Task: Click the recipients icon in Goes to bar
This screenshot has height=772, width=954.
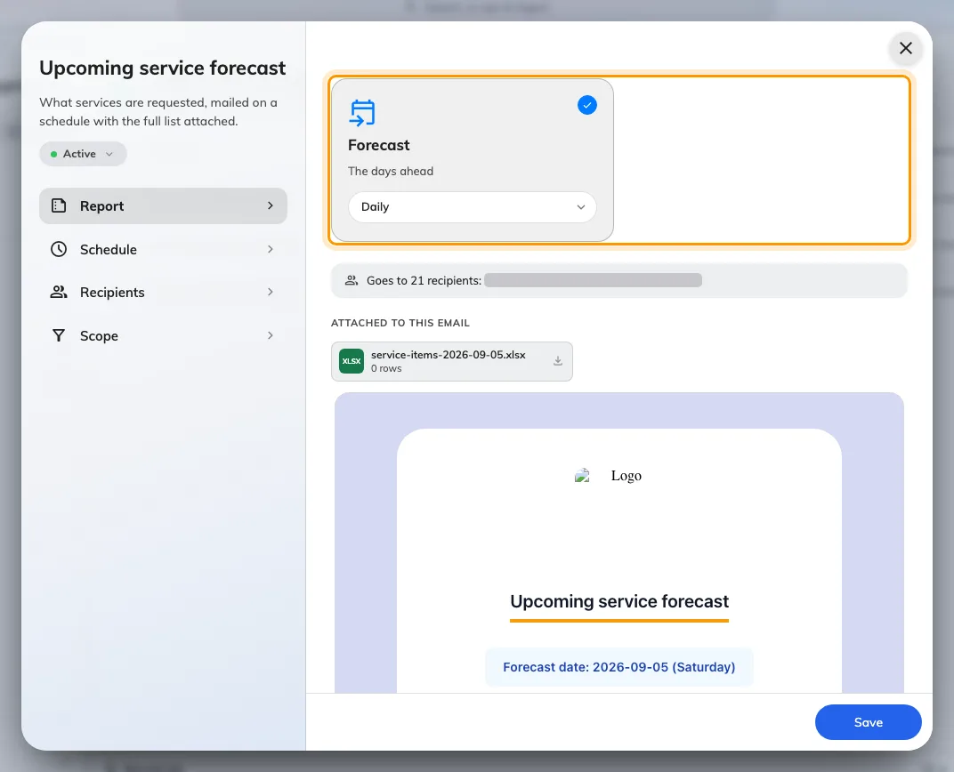Action: coord(352,280)
